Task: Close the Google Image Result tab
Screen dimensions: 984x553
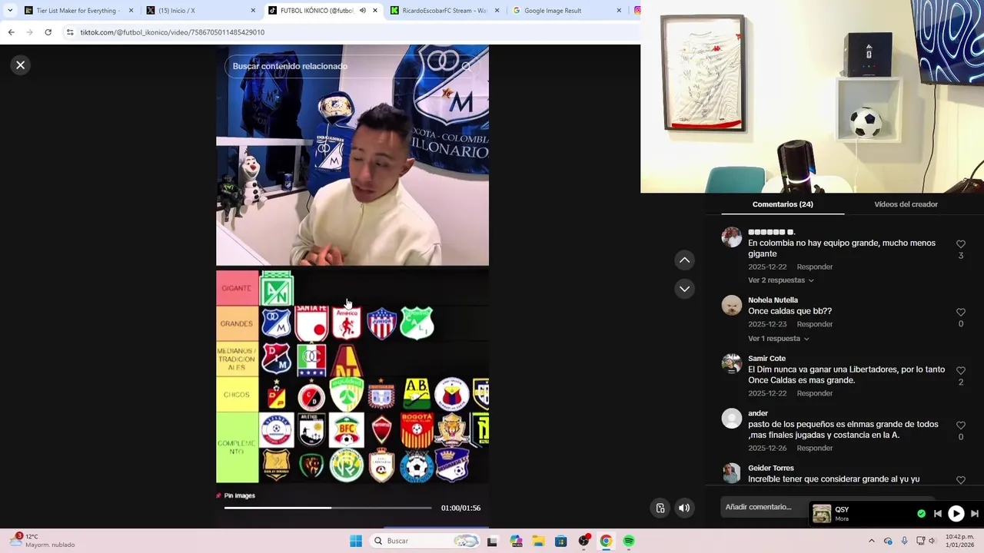Action: click(x=619, y=11)
